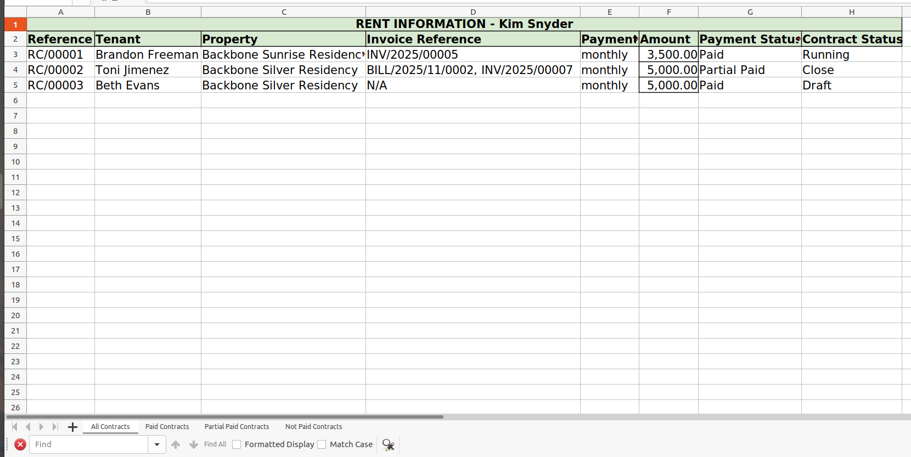Go to the previous sheet tab arrow
The height and width of the screenshot is (457, 911).
pos(28,427)
